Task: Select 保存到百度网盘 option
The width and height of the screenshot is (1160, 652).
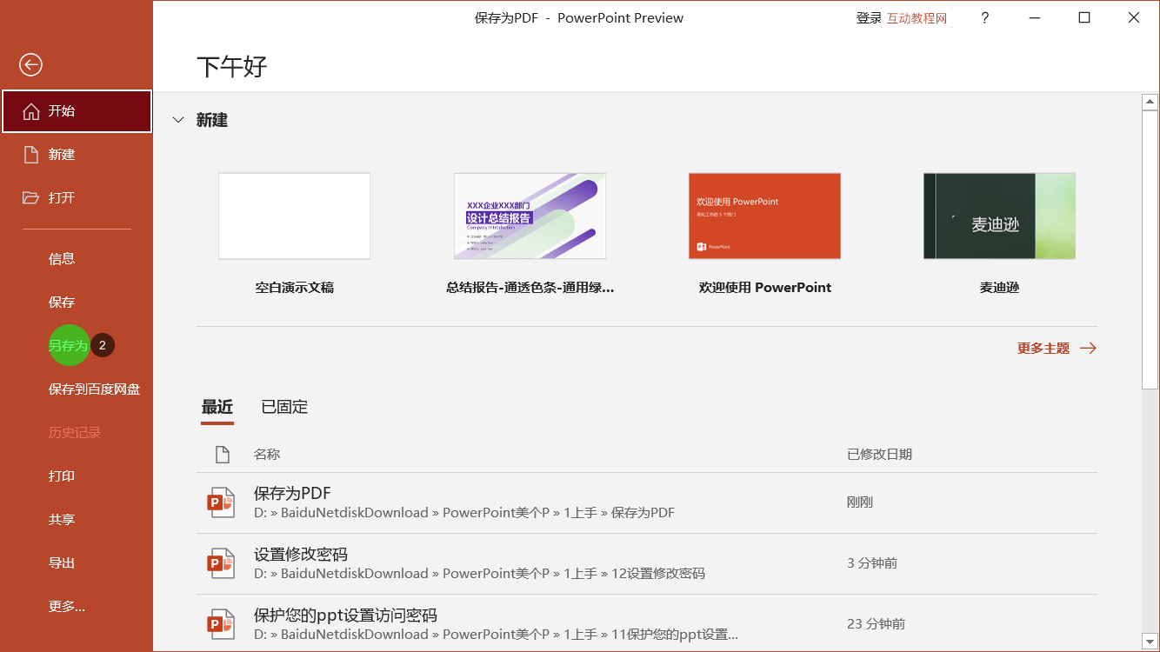Action: [95, 389]
